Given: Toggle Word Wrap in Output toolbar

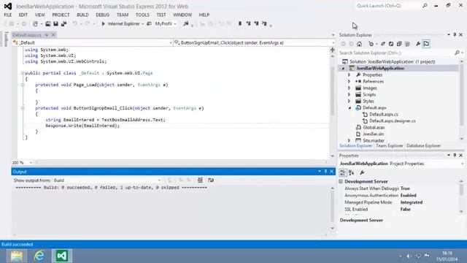Looking at the screenshot, I should 211,180.
